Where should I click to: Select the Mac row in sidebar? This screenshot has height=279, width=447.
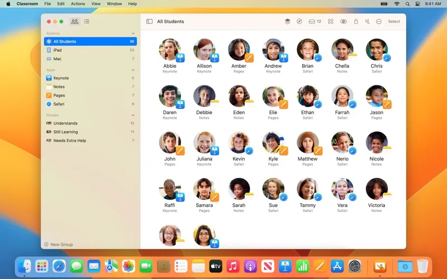[x=91, y=59]
